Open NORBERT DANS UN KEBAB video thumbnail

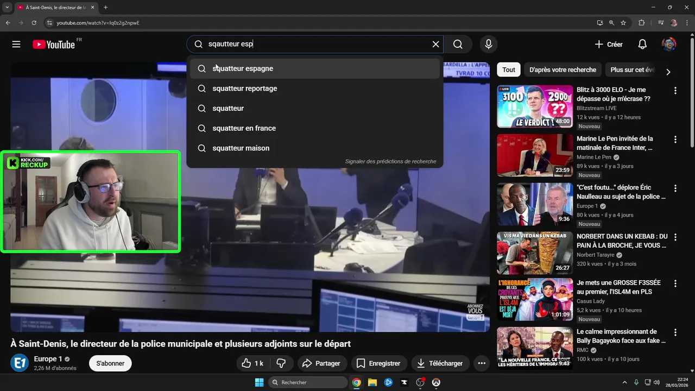(x=535, y=253)
